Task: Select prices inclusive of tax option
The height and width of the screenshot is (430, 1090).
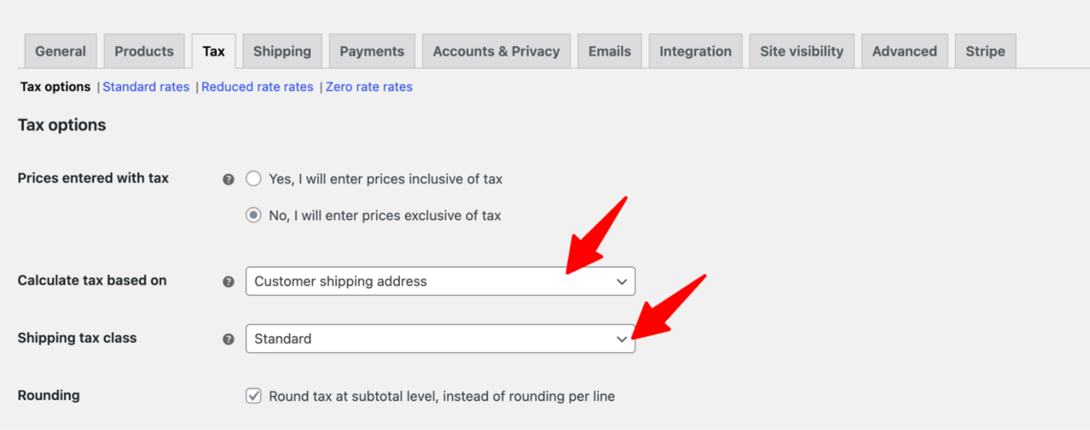Action: point(253,179)
